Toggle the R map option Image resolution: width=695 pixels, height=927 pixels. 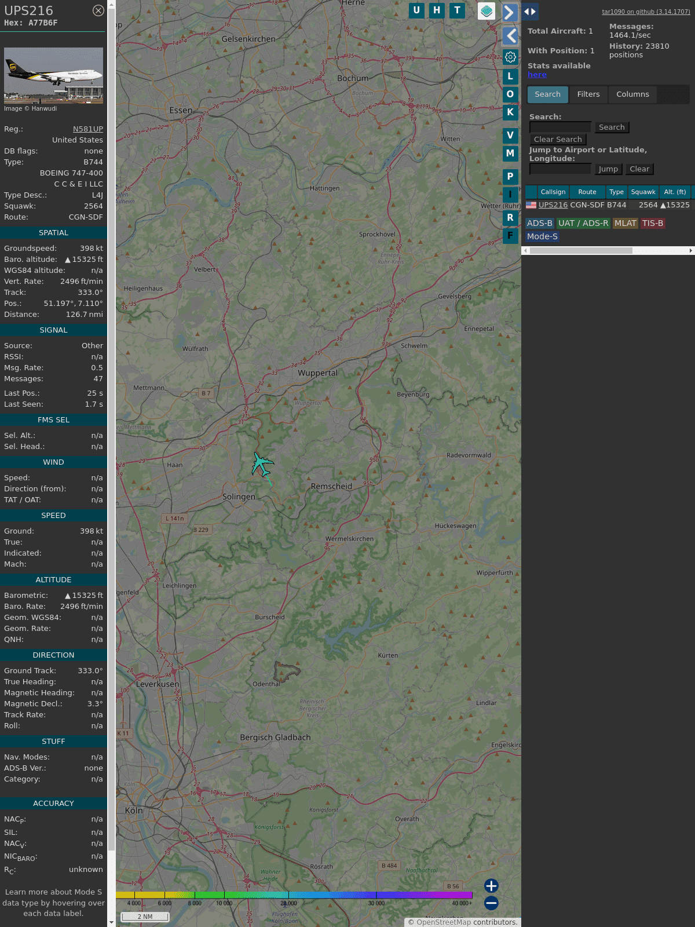[x=510, y=218]
